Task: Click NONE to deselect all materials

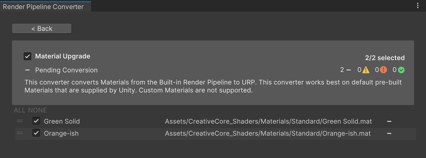Action: point(38,110)
